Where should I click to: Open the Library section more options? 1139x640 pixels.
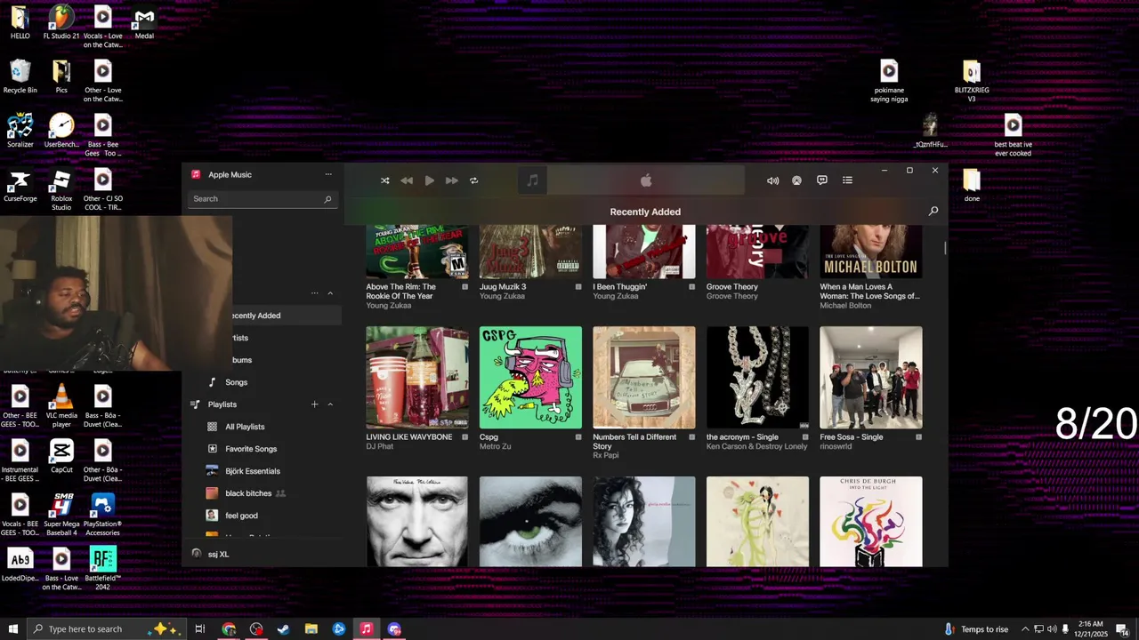pos(314,292)
